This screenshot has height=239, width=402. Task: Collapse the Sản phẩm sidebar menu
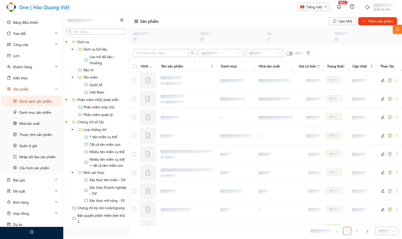click(32, 89)
